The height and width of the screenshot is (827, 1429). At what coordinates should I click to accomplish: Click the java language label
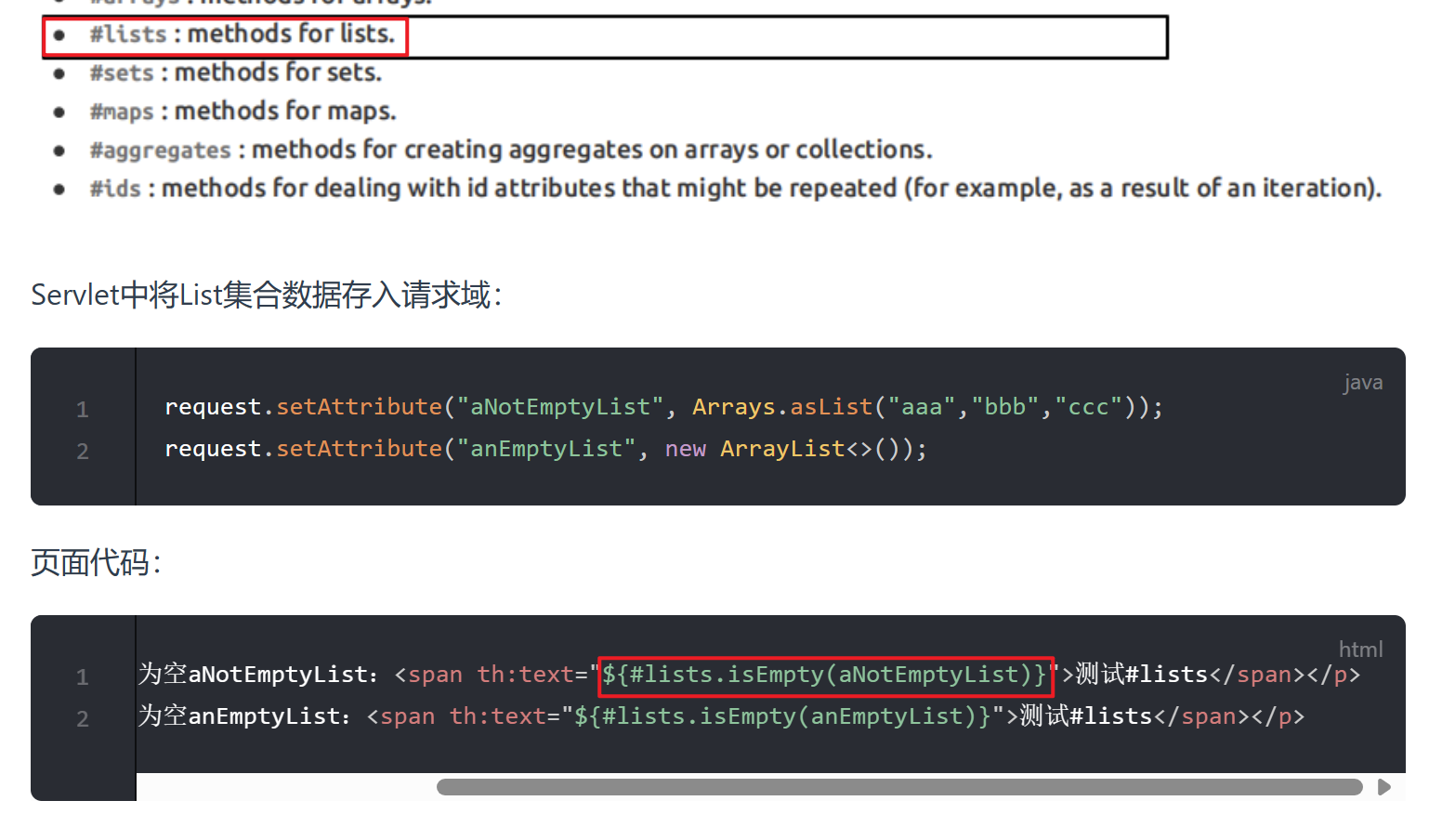click(x=1362, y=382)
